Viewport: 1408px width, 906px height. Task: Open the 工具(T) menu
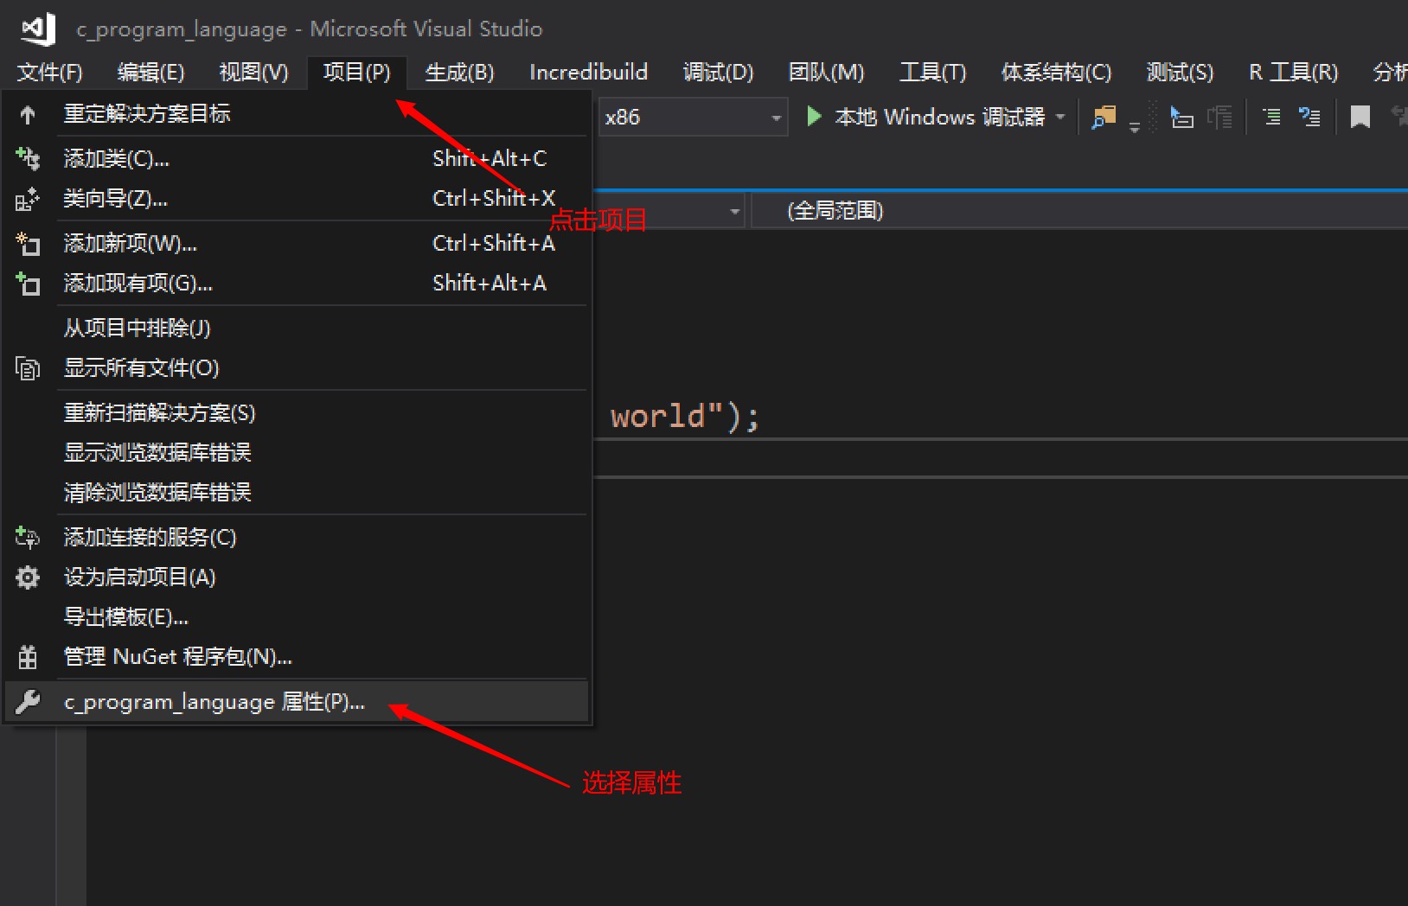click(x=932, y=72)
